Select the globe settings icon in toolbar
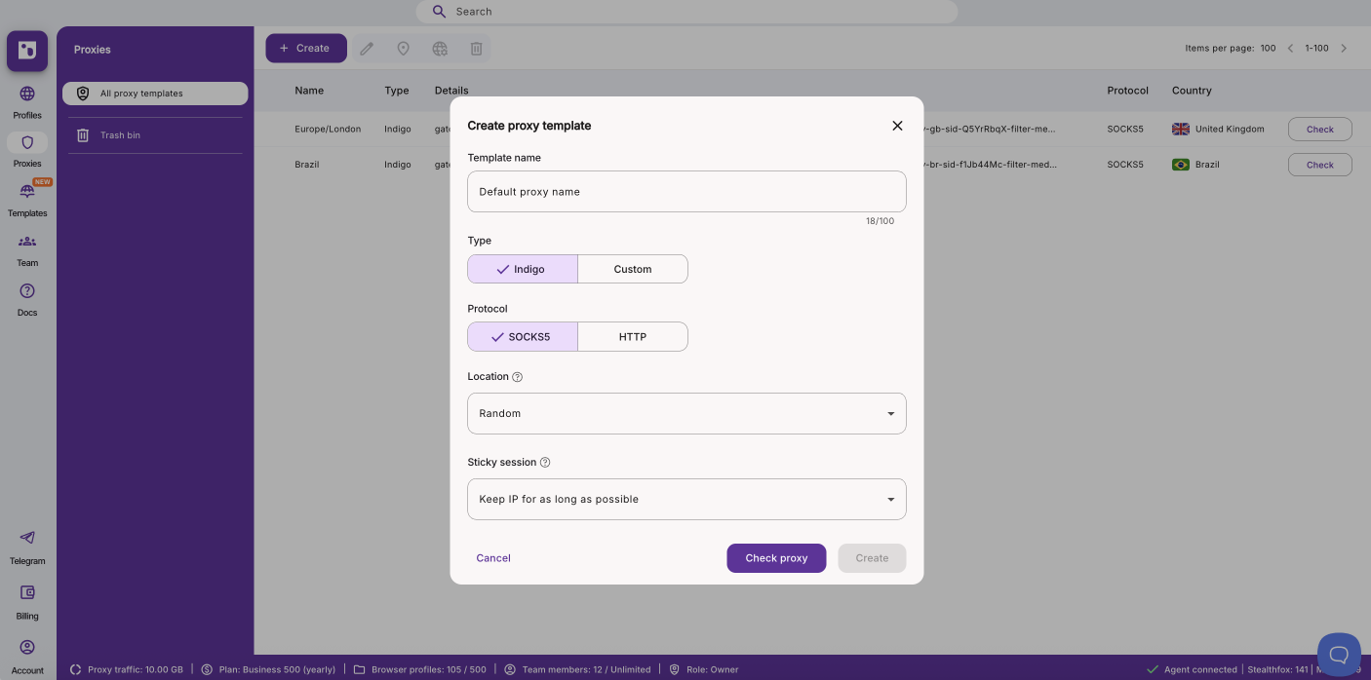Viewport: 1371px width, 680px height. [440, 48]
